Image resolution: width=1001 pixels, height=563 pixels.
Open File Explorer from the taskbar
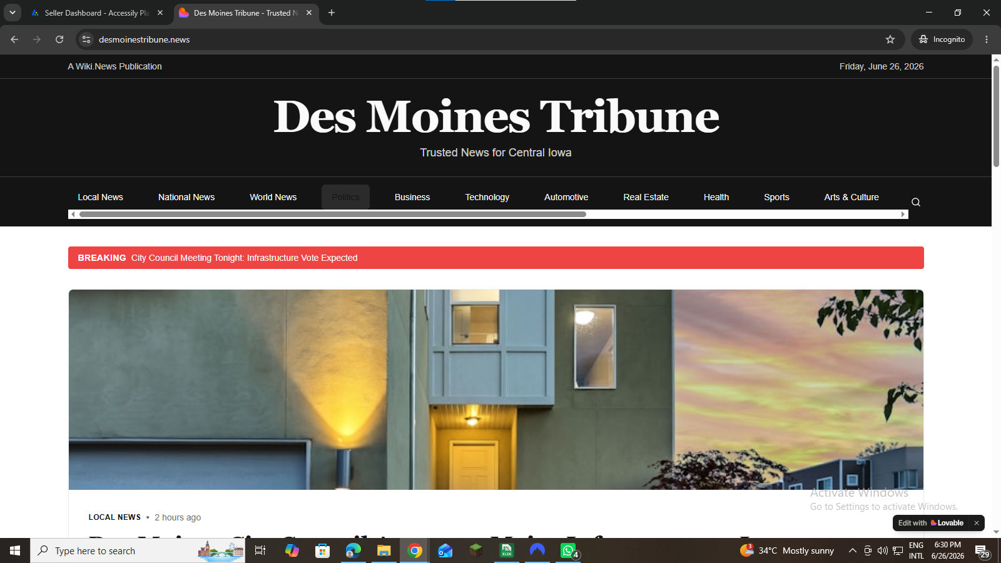tap(384, 550)
